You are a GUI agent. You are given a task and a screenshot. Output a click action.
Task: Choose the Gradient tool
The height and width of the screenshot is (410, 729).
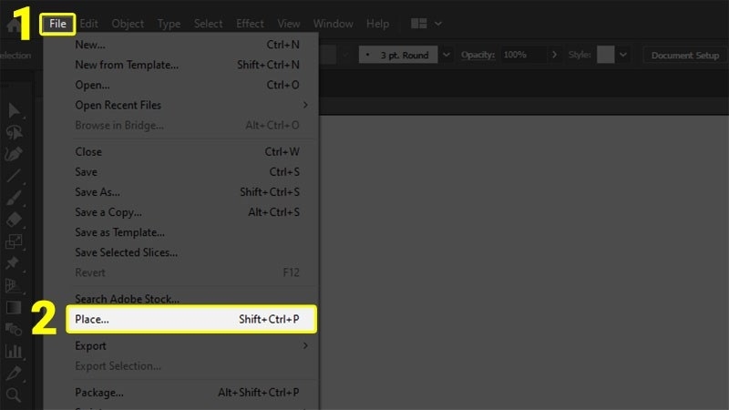[14, 308]
